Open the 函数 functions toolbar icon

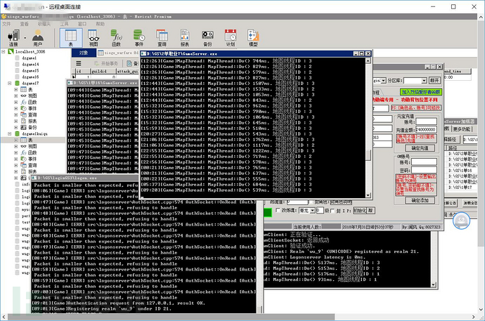(x=116, y=38)
